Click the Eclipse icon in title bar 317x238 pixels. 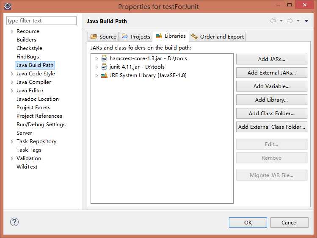(8, 6)
